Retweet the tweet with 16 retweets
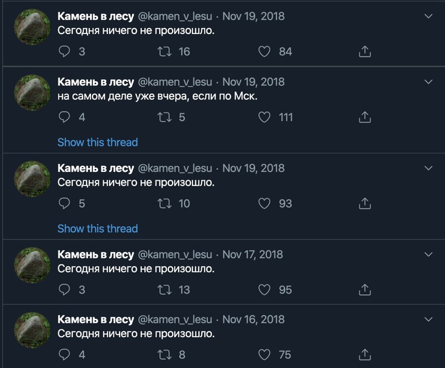 tap(164, 52)
